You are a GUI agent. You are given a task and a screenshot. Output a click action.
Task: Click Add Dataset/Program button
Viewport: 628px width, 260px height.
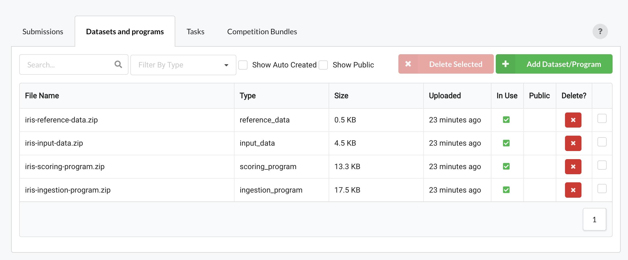tap(554, 64)
